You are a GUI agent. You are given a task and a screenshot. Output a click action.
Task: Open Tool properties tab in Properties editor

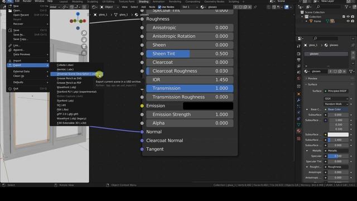299,46
